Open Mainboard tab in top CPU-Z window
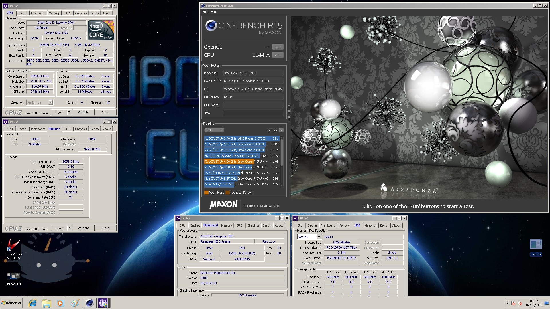The image size is (550, 309). [38, 13]
